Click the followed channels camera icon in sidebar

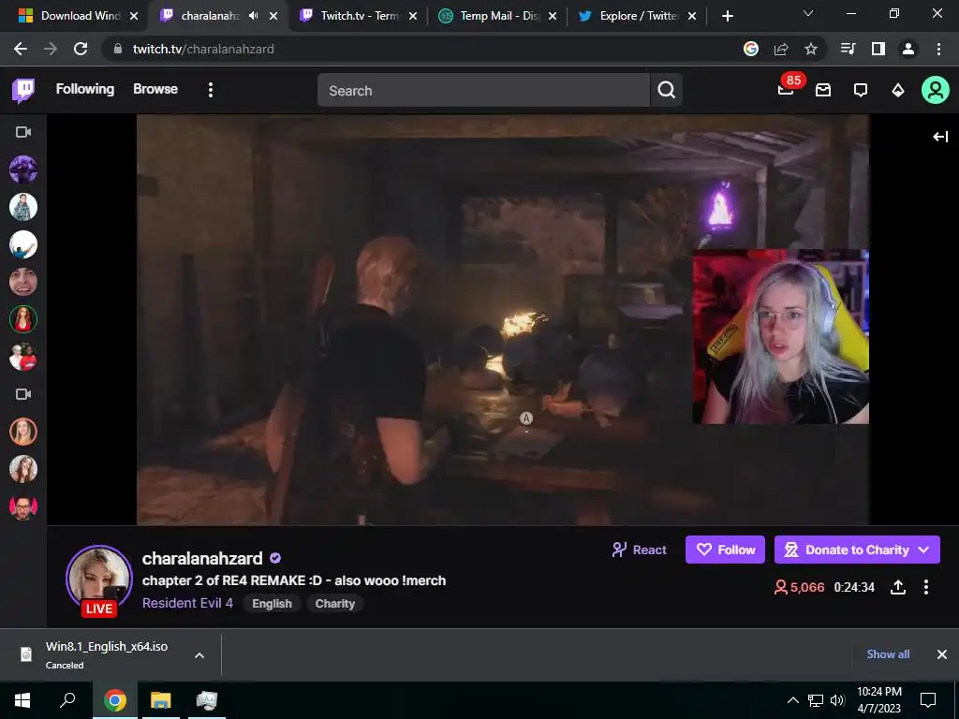click(23, 132)
